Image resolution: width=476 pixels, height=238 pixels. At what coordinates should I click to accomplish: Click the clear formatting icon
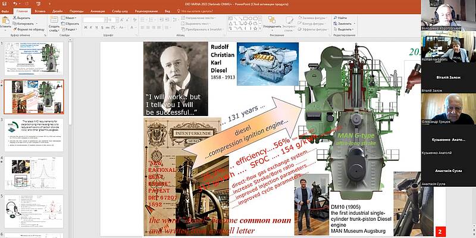pos(134,20)
